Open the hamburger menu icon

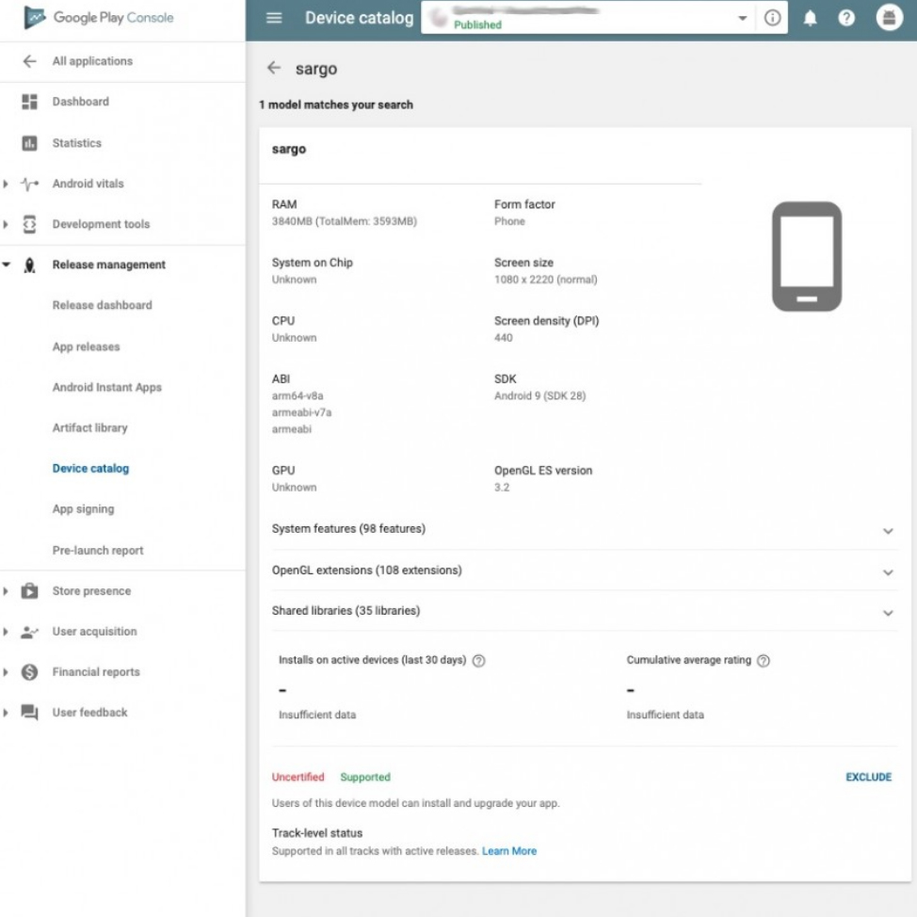click(274, 18)
